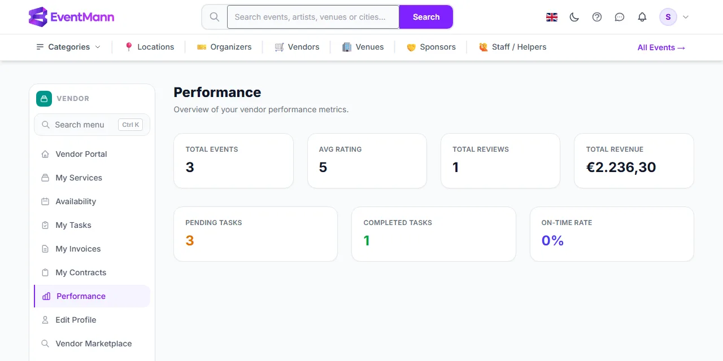Screen dimensions: 723x361
Task: Open the Staff / Helpers nav item
Action: (512, 47)
